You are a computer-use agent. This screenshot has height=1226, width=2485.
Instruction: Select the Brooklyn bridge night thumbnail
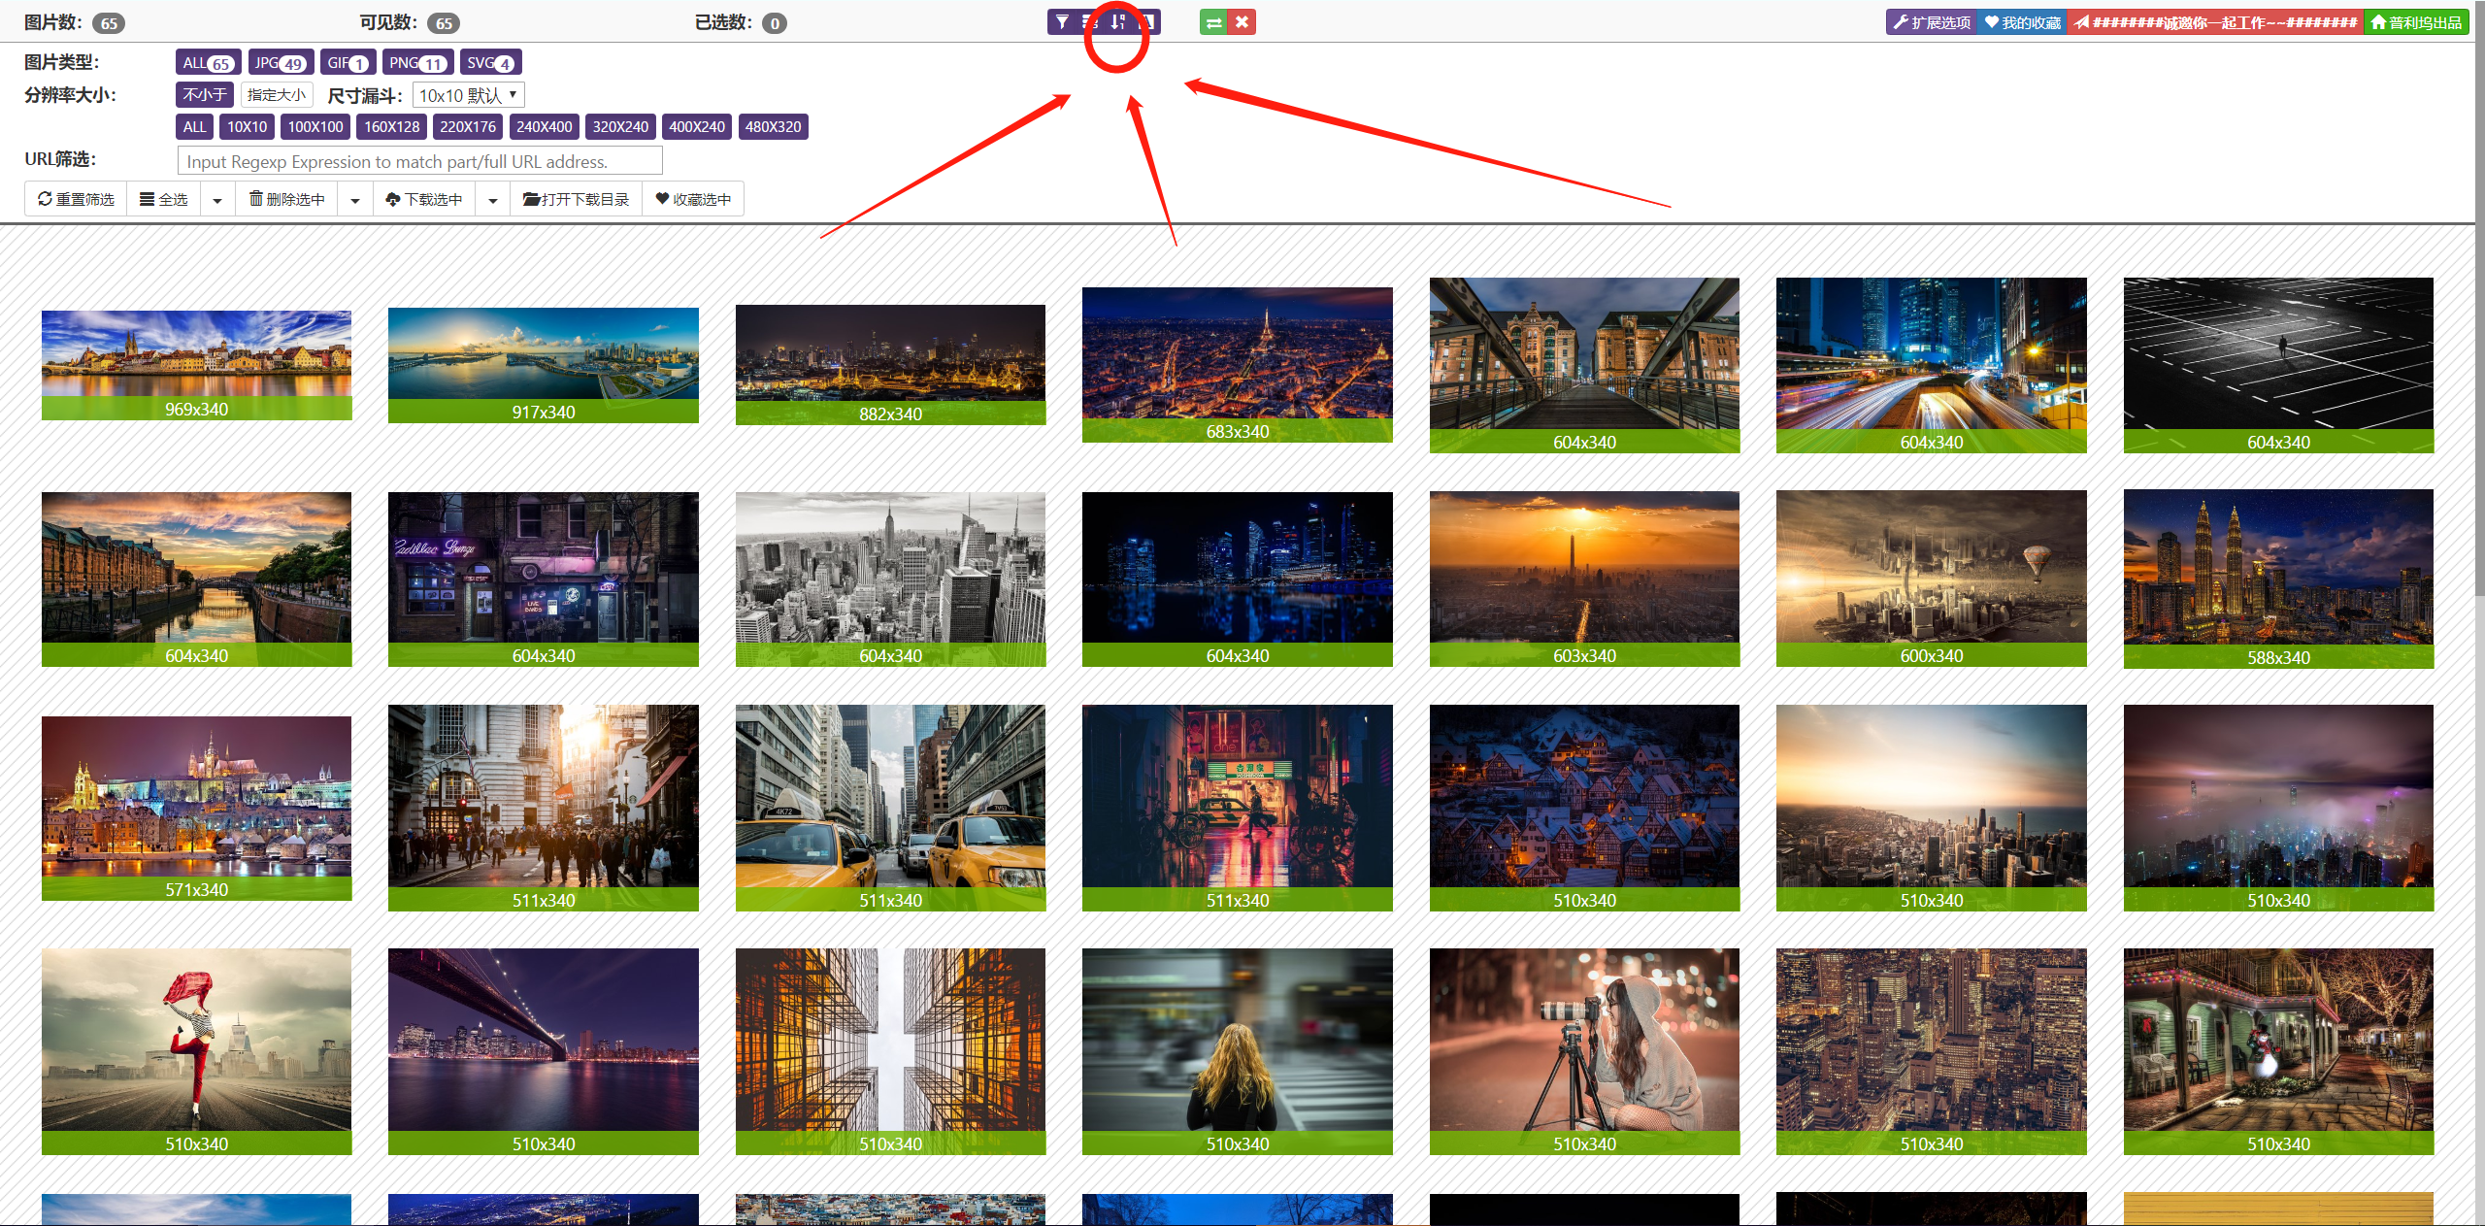click(x=544, y=1051)
